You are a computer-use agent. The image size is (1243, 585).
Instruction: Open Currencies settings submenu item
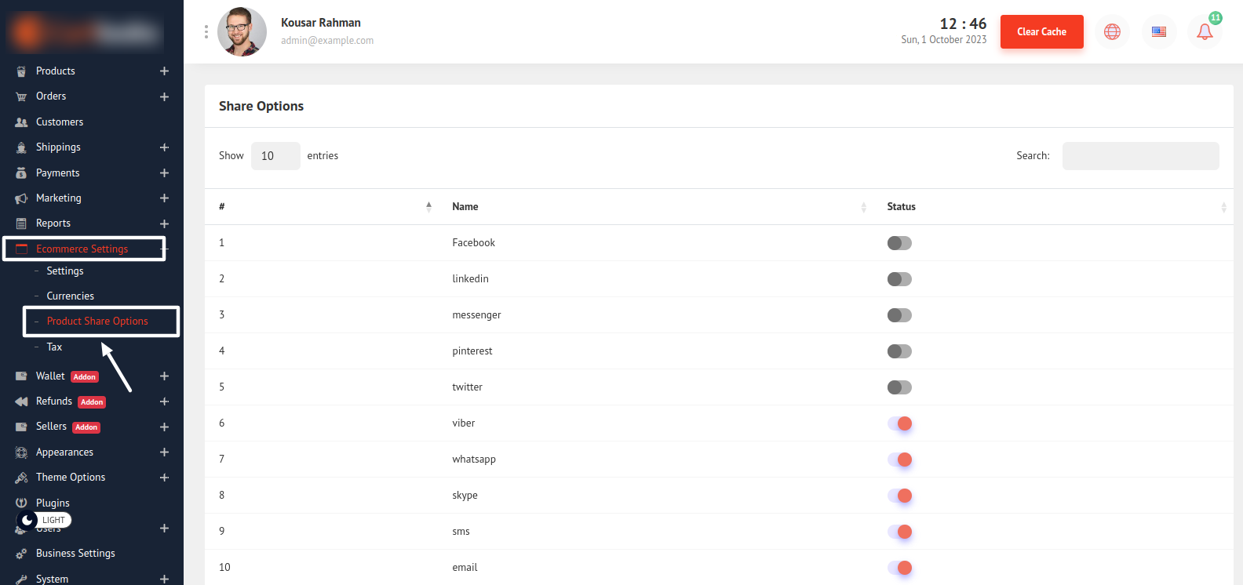(70, 296)
